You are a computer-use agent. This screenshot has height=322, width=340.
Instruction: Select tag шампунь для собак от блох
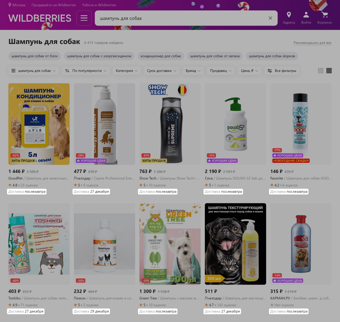point(34,56)
